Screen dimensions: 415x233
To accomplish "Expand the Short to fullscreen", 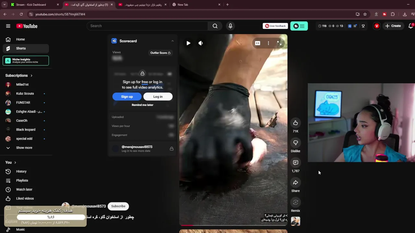I will pyautogui.click(x=279, y=43).
